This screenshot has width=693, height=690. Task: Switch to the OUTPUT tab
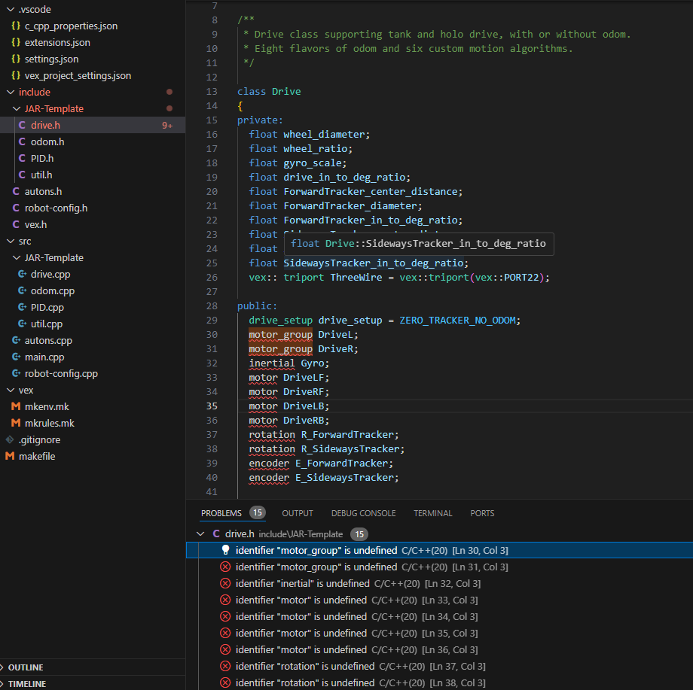click(x=297, y=512)
